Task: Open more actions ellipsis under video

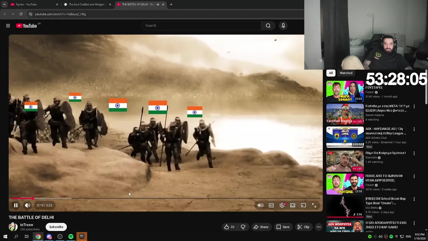Action: click(319, 227)
